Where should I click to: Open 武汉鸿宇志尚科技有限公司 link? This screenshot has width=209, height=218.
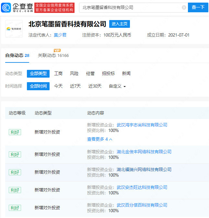tap(142, 125)
